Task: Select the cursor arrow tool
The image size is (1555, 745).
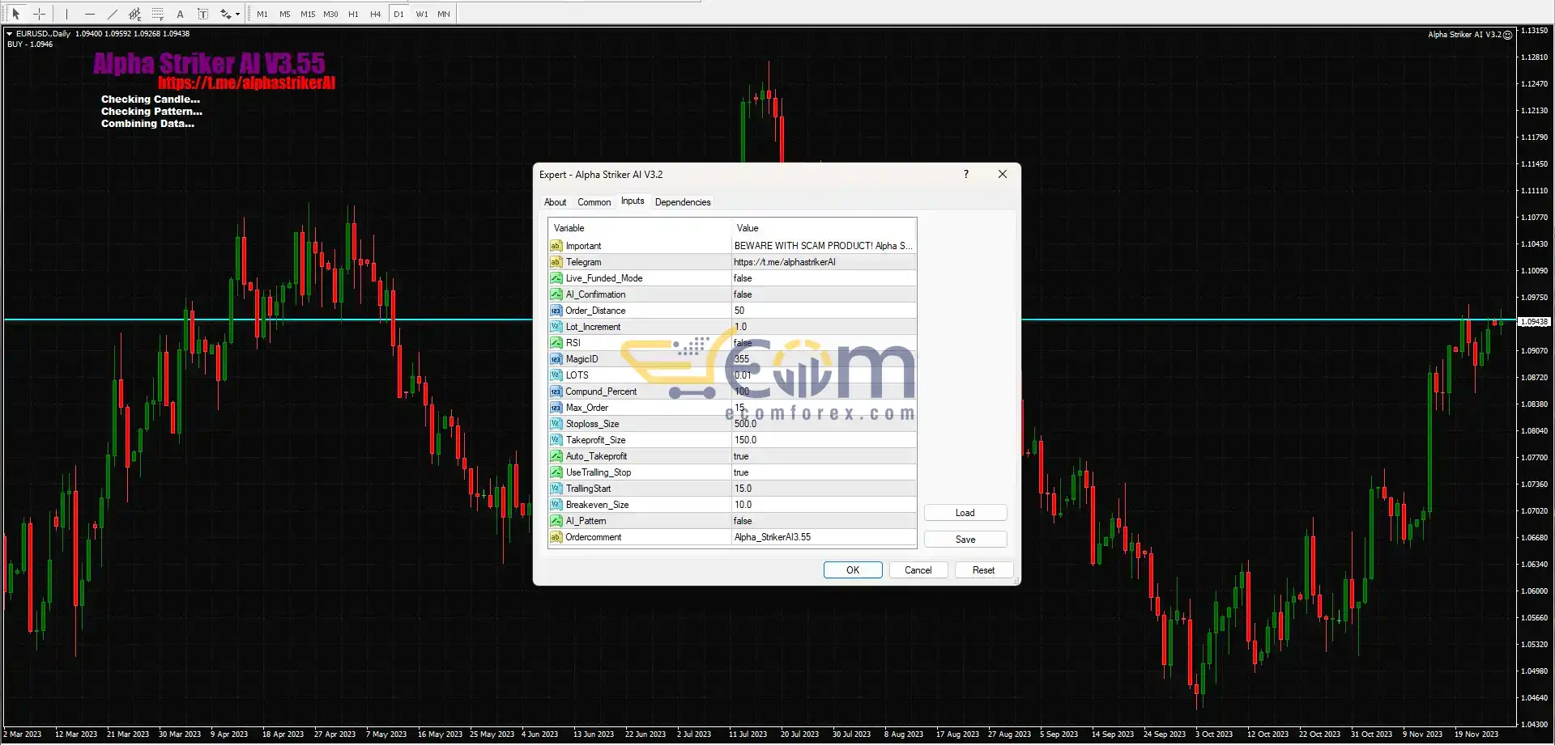Action: pyautogui.click(x=15, y=14)
